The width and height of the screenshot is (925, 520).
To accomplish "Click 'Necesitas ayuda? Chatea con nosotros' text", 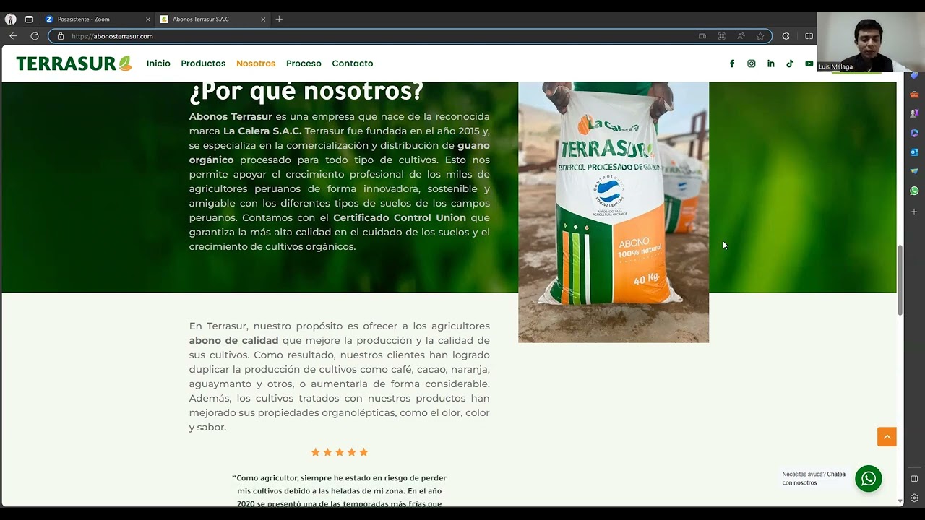I will pos(814,478).
